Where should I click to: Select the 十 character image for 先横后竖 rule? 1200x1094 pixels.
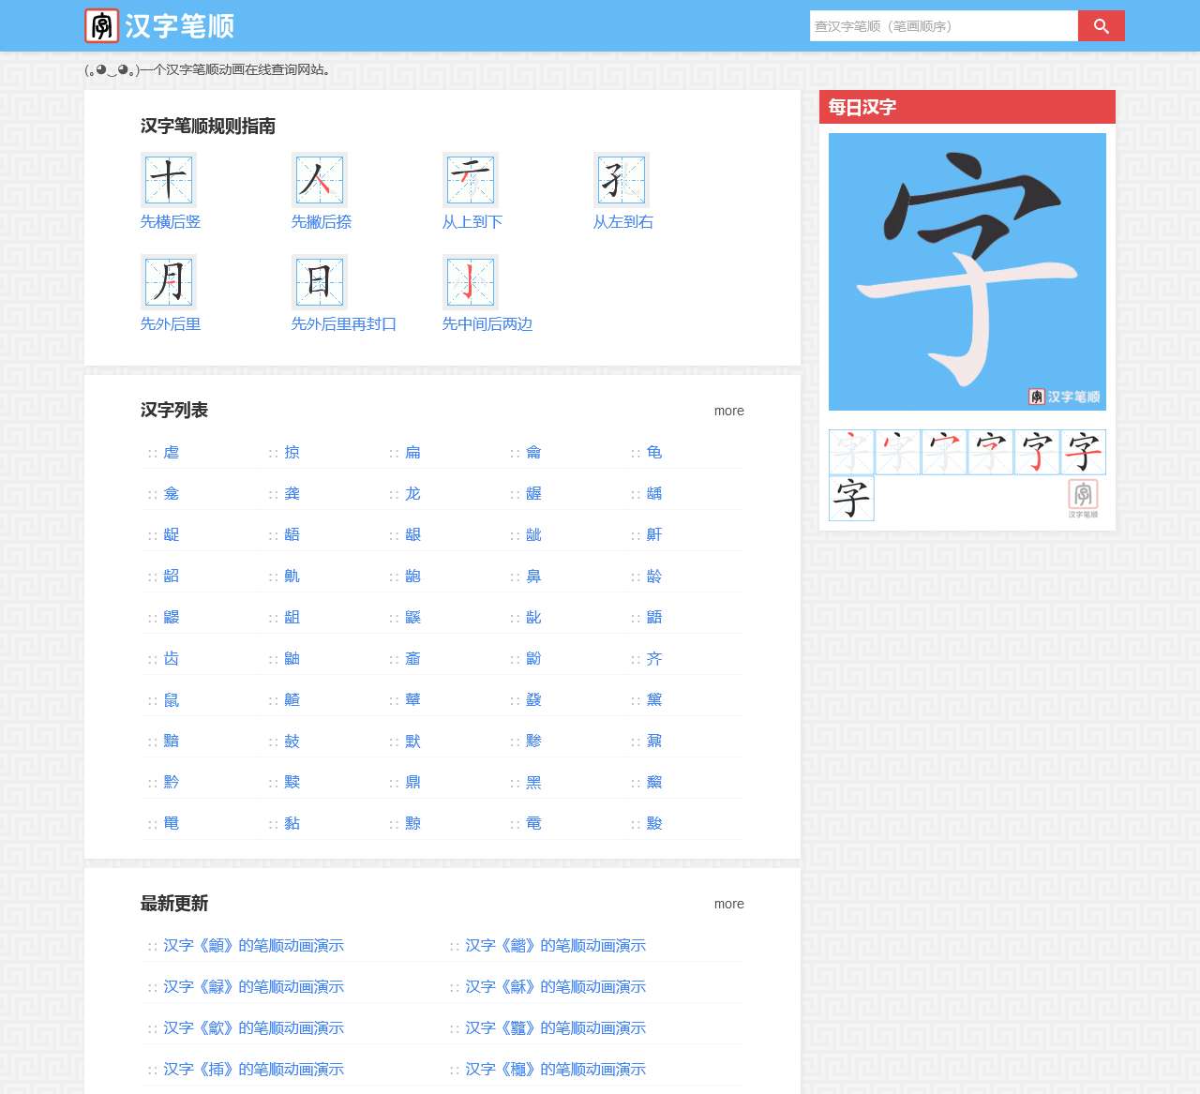(169, 180)
